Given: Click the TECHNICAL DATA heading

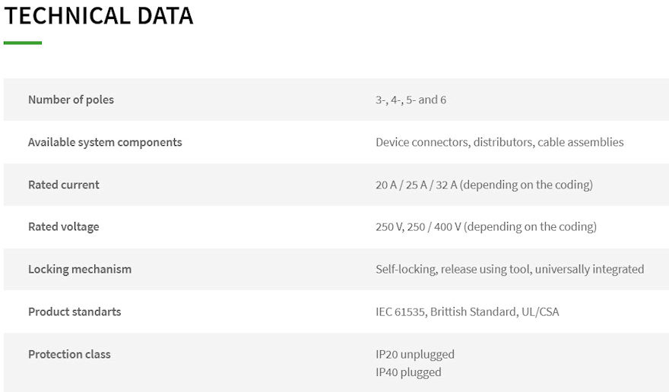Looking at the screenshot, I should (x=99, y=16).
